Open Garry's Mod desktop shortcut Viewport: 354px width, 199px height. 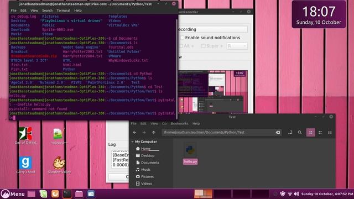pyautogui.click(x=25, y=165)
